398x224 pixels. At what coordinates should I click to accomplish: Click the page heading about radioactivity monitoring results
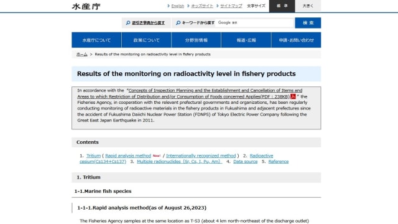[187, 73]
